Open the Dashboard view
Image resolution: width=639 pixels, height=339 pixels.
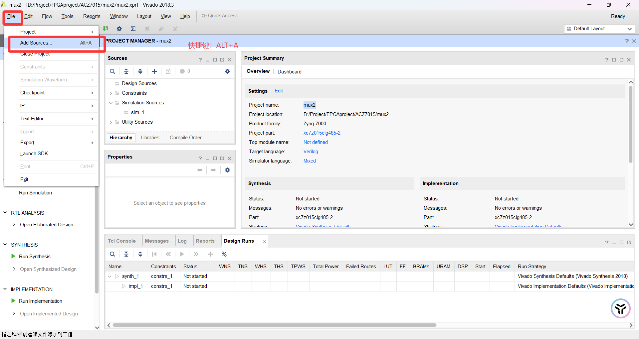click(290, 72)
